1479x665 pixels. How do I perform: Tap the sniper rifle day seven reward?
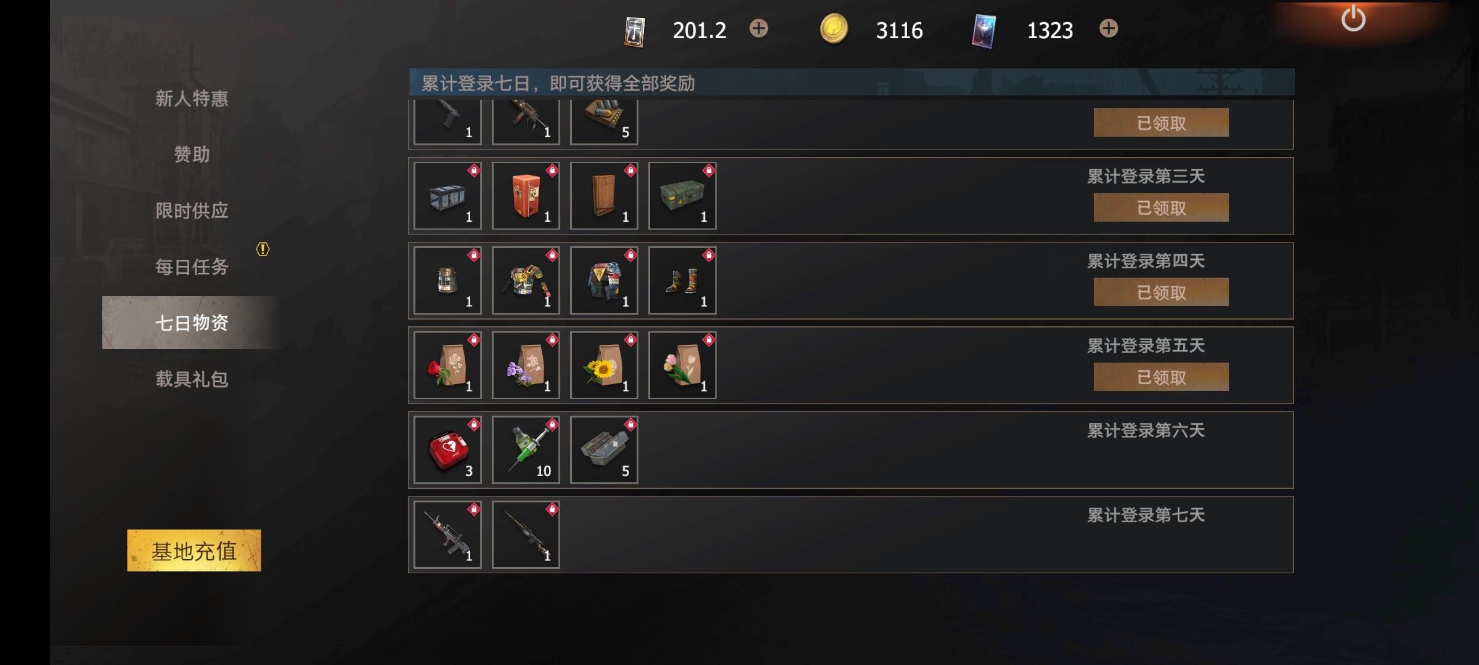526,535
